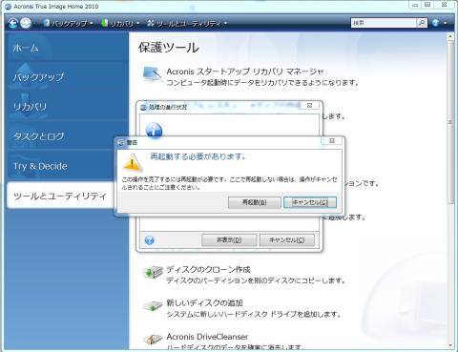Click the help question mark icon in toolbar
This screenshot has width=458, height=352.
pos(436,23)
